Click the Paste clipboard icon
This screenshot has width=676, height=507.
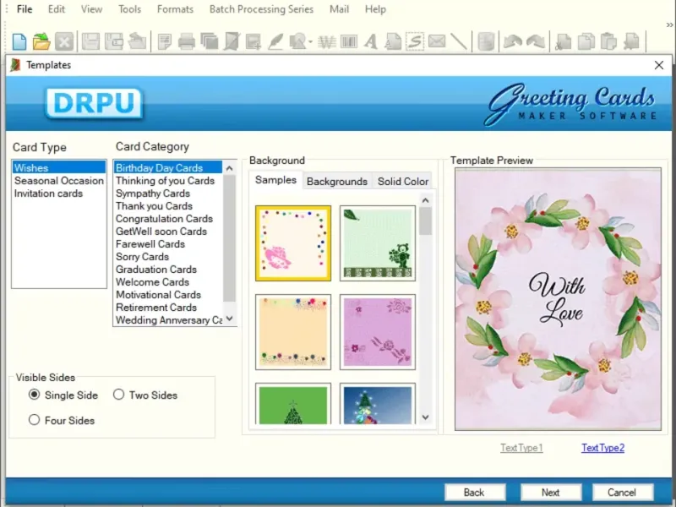[x=608, y=41]
